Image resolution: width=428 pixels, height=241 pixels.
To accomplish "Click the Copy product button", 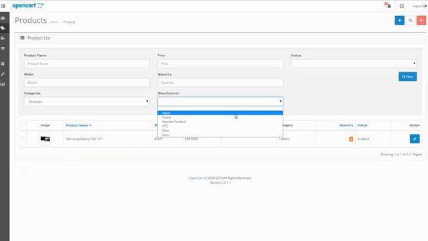I will click(x=410, y=20).
